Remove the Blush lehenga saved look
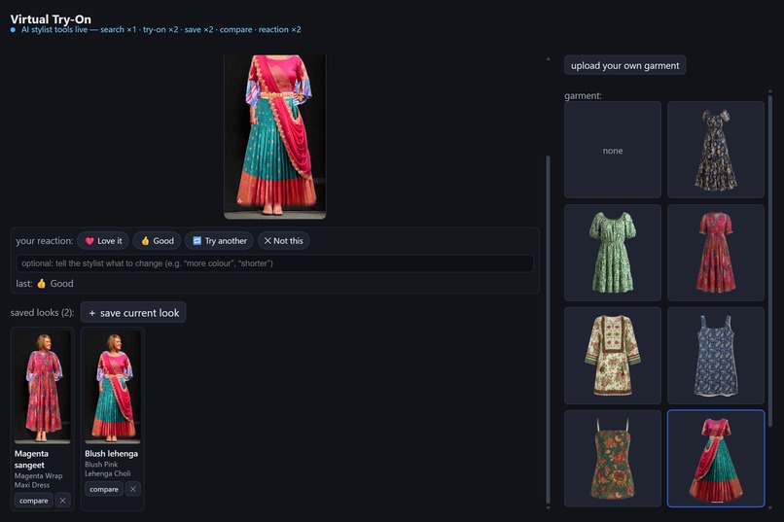This screenshot has height=522, width=784. pos(133,489)
